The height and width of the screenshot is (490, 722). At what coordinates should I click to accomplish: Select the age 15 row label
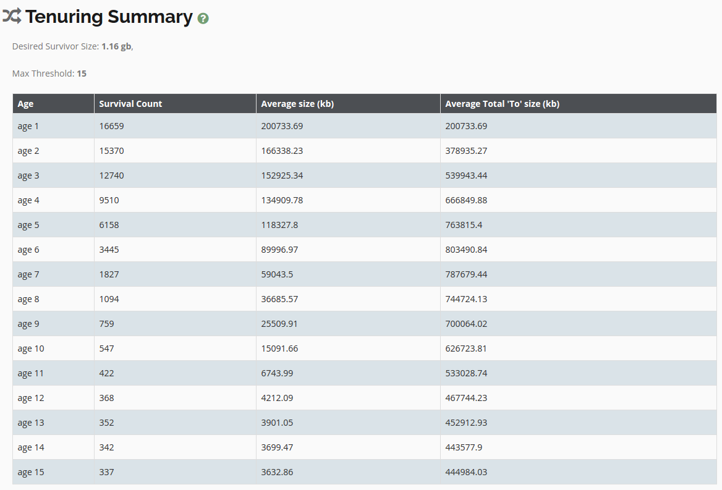[x=31, y=473]
